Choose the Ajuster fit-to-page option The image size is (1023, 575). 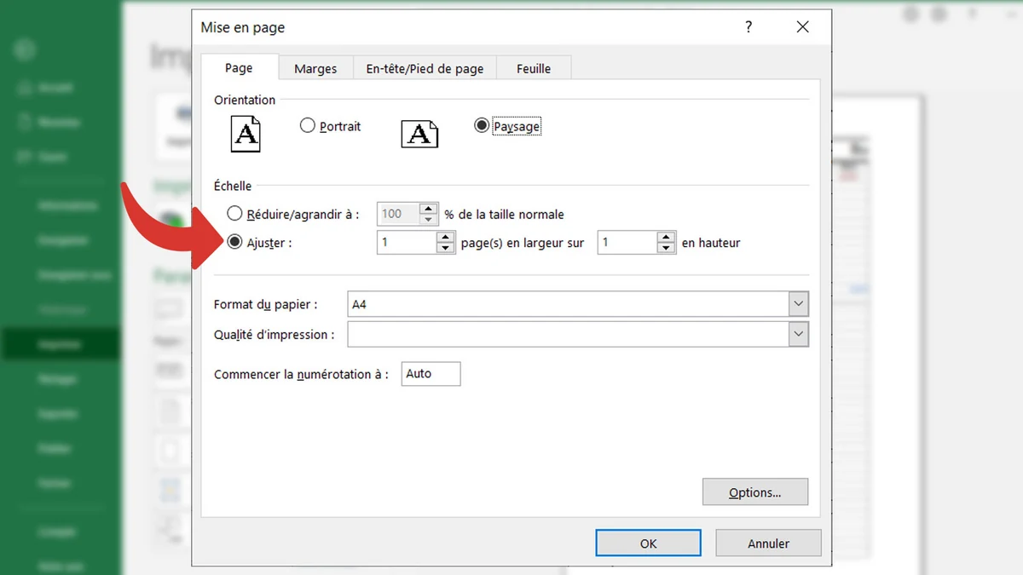pyautogui.click(x=235, y=242)
